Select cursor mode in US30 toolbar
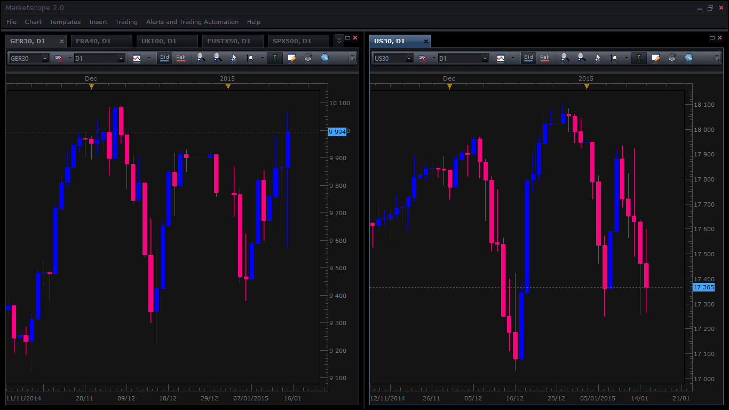Image resolution: width=729 pixels, height=410 pixels. [597, 58]
